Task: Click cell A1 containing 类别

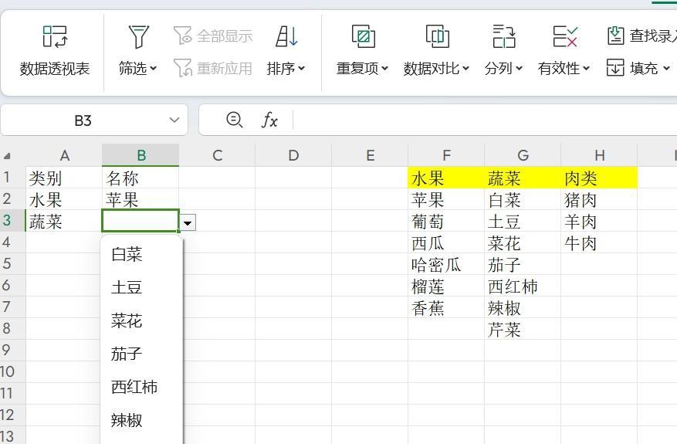Action: 64,178
